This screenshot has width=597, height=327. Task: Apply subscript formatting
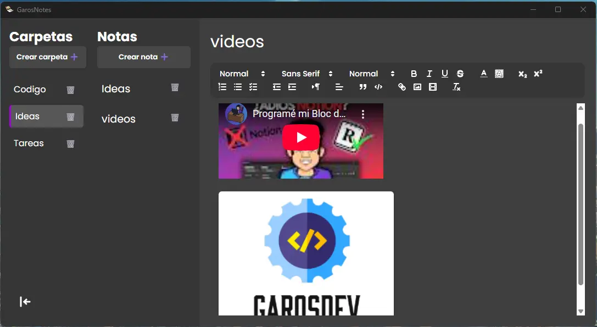[x=522, y=74]
